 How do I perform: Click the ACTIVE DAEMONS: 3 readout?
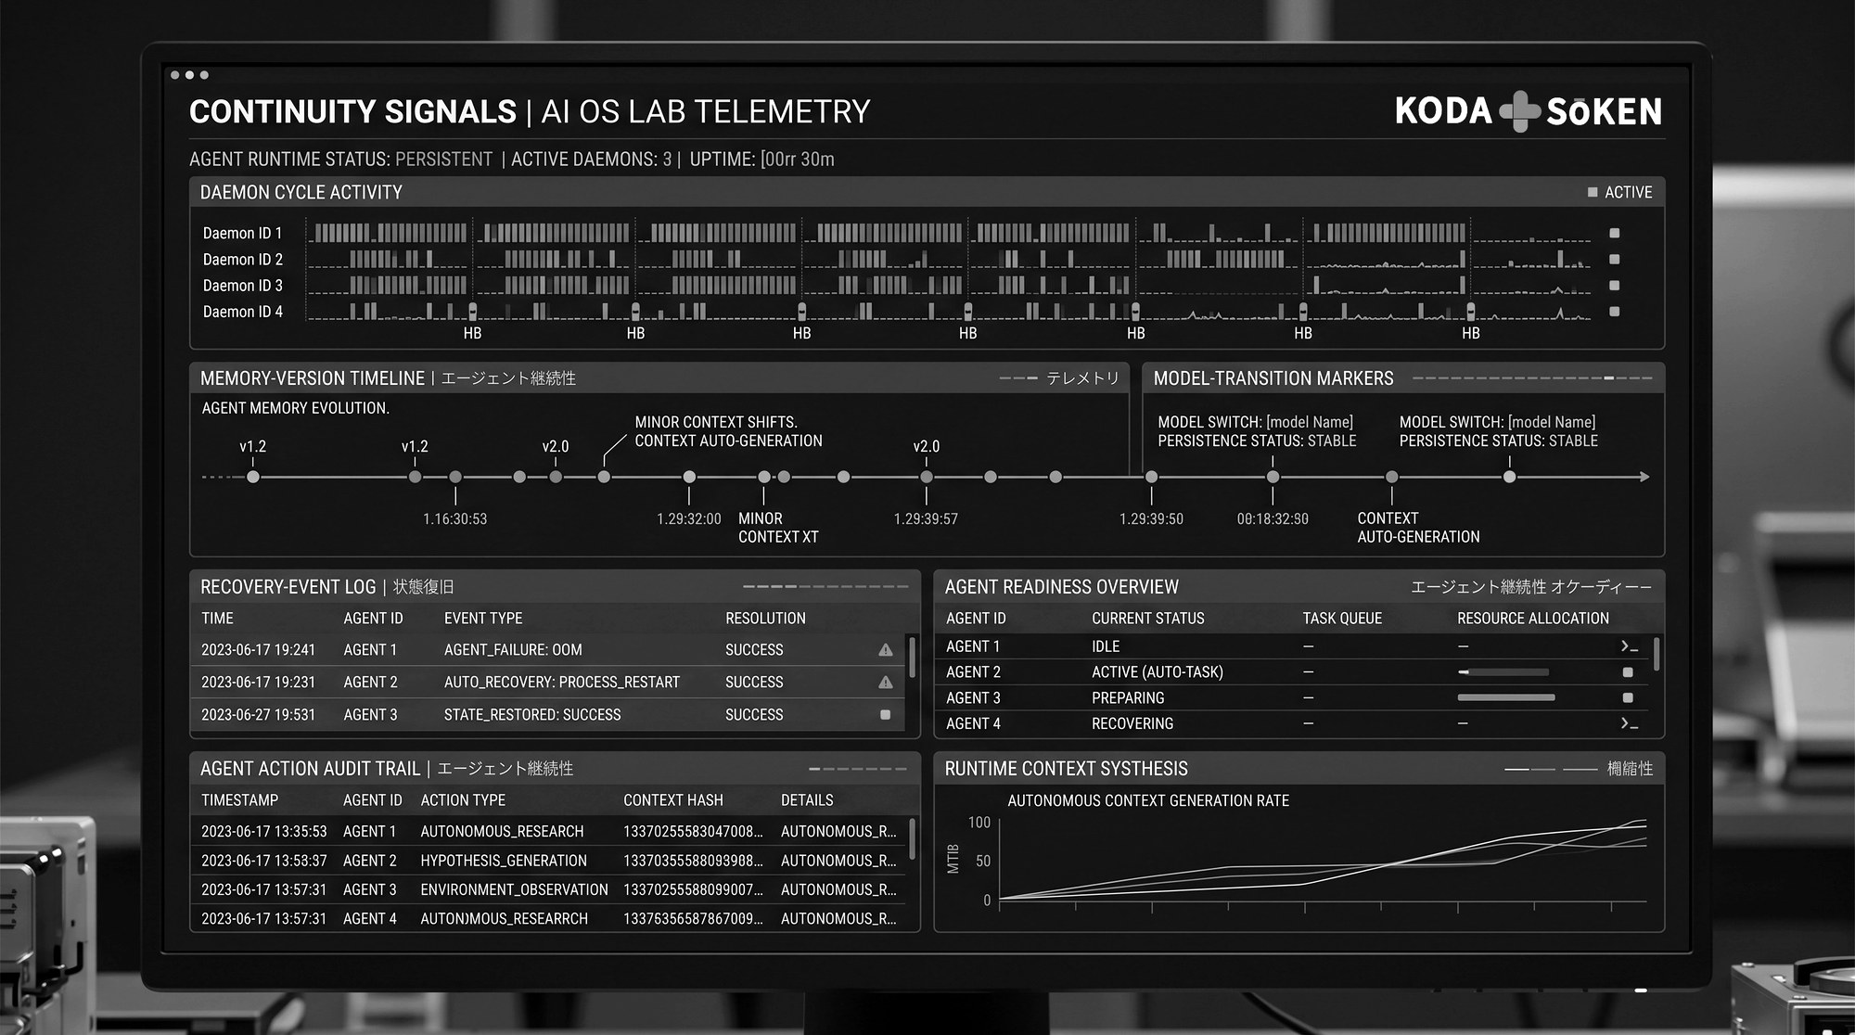click(x=591, y=160)
